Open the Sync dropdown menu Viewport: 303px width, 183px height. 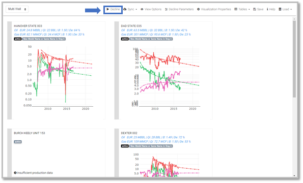click(x=130, y=9)
